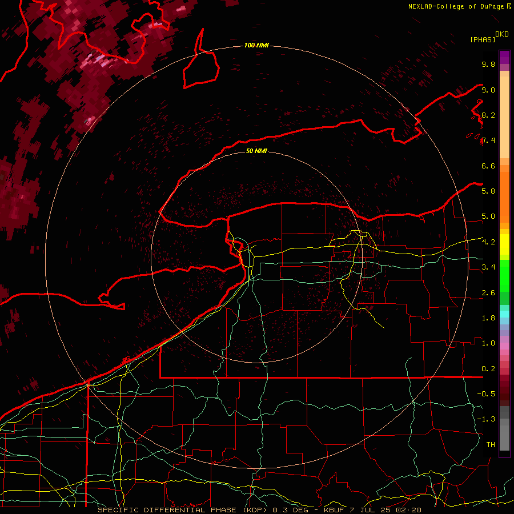Select the 5.0 scale value label
Screen dimensions: 514x514
[x=488, y=216]
